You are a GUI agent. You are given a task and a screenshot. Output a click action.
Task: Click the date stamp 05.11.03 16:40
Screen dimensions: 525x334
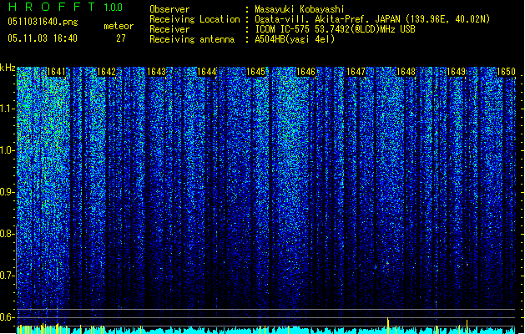click(x=43, y=38)
